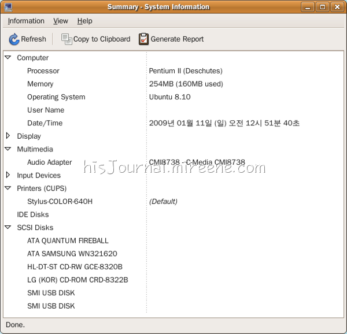Screen dimensions: 347x334
Task: Maximize the System Information window
Action: point(323,8)
